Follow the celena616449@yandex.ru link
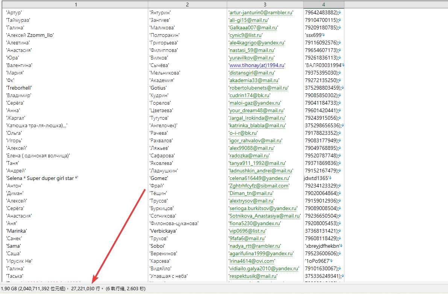 point(259,178)
